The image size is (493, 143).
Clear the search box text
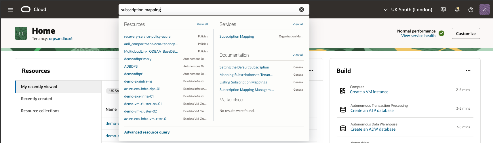click(x=301, y=9)
